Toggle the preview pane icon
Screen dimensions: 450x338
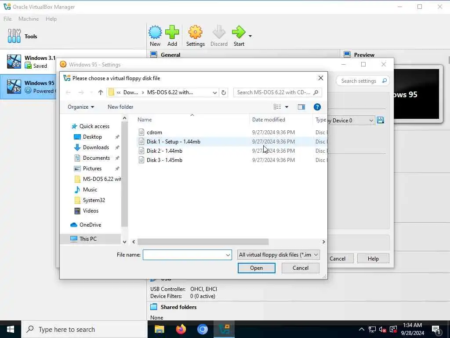click(301, 107)
